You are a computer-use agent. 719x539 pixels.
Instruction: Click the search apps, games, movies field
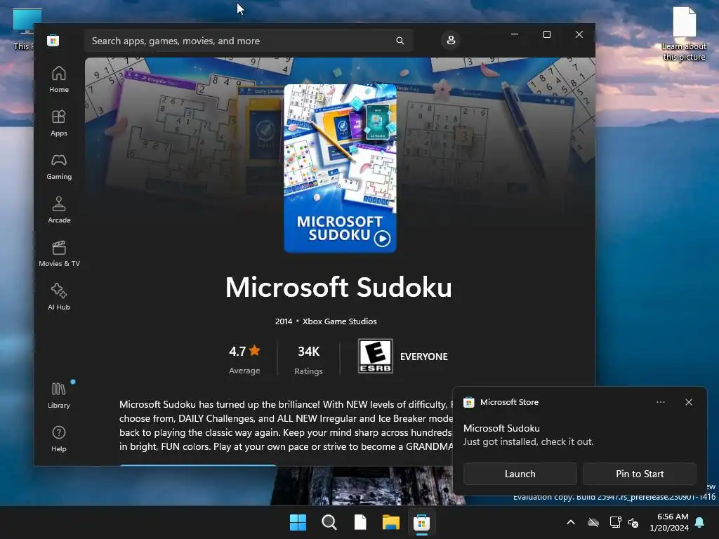coord(248,41)
